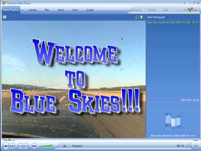Click the volume slider handle
The image size is (201, 151).
pyautogui.click(x=53, y=146)
